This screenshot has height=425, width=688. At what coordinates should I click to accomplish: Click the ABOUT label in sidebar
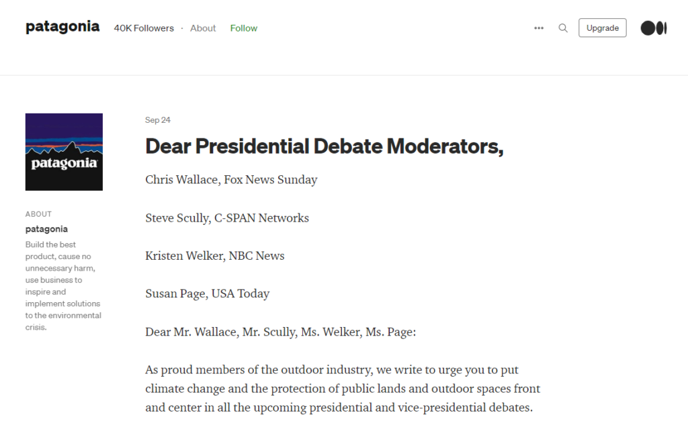click(38, 214)
